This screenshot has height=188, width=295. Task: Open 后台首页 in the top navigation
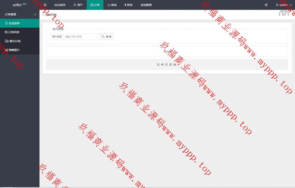[60, 5]
